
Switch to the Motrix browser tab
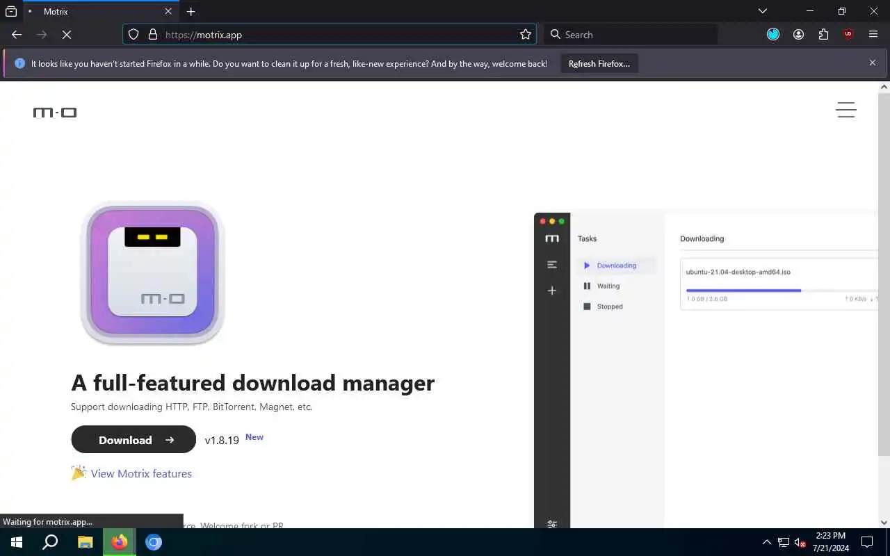tap(101, 12)
